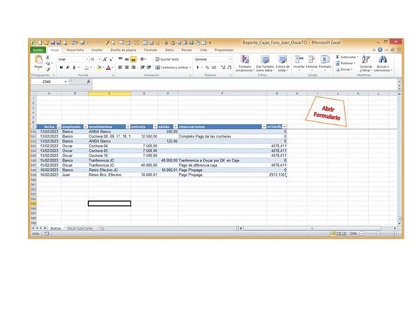The width and height of the screenshot is (419, 314).
Task: Click the Vista ribbon tab
Action: (203, 50)
